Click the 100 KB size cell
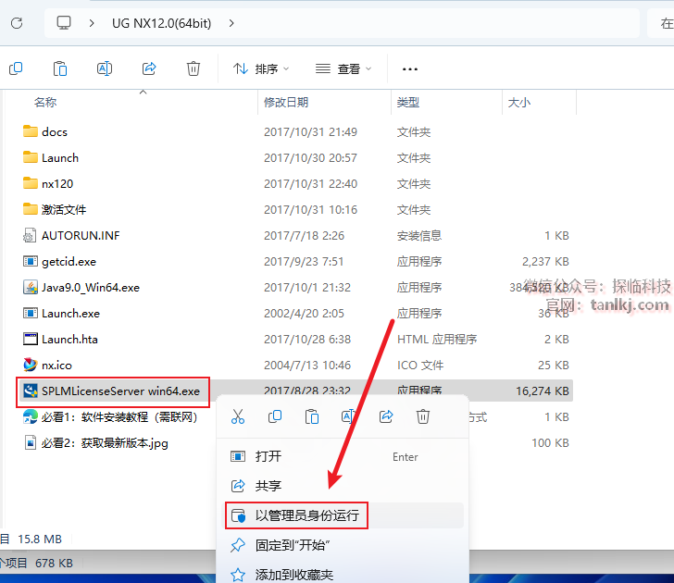Screen dimensions: 674x583 pyautogui.click(x=550, y=443)
